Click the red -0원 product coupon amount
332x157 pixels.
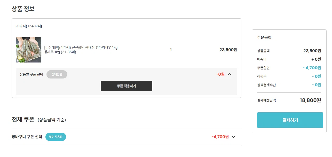[220, 74]
